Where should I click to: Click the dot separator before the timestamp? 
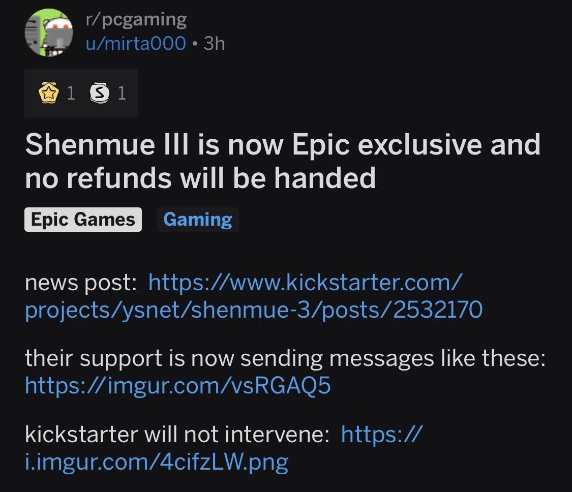[194, 44]
